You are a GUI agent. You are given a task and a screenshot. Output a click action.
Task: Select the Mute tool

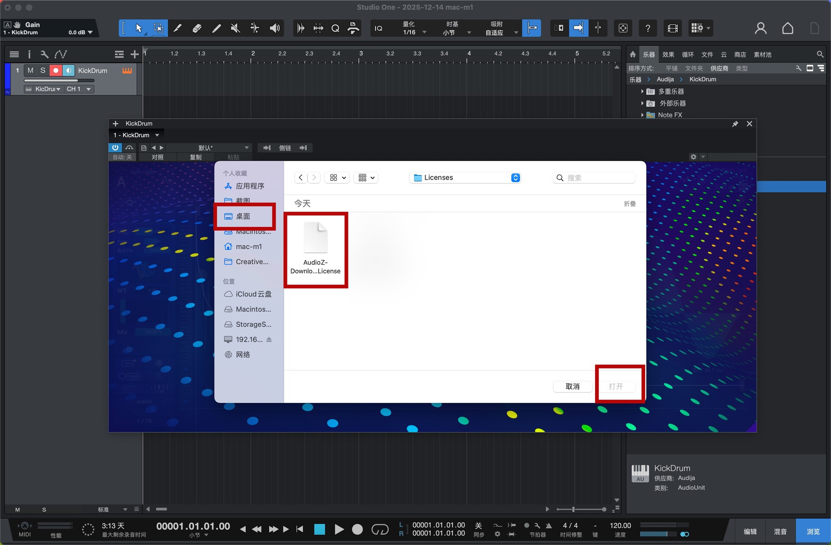point(235,29)
